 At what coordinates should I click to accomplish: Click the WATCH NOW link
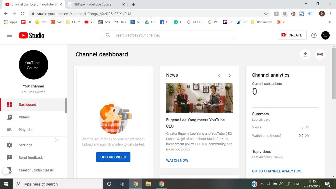click(177, 160)
